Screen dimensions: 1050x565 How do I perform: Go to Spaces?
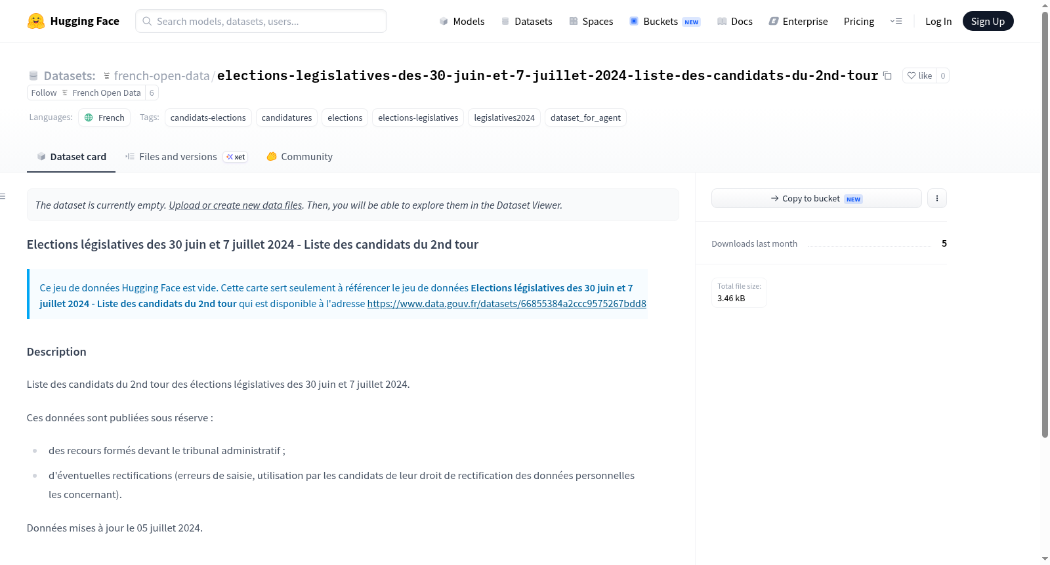(591, 21)
